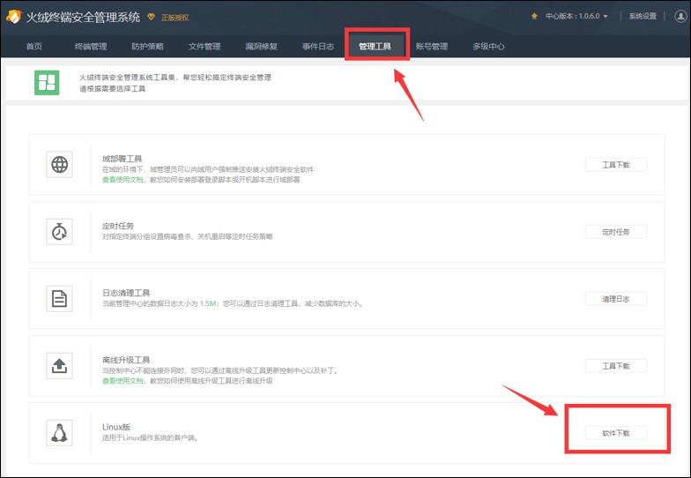Image resolution: width=691 pixels, height=478 pixels.
Task: Click the 定时任务 heading in the list
Action: pos(118,226)
